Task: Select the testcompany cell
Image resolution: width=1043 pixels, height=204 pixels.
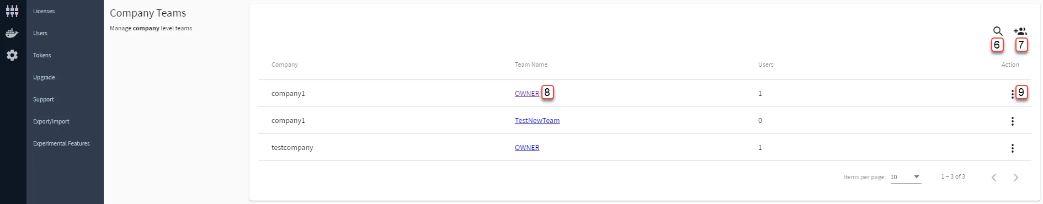Action: [292, 148]
